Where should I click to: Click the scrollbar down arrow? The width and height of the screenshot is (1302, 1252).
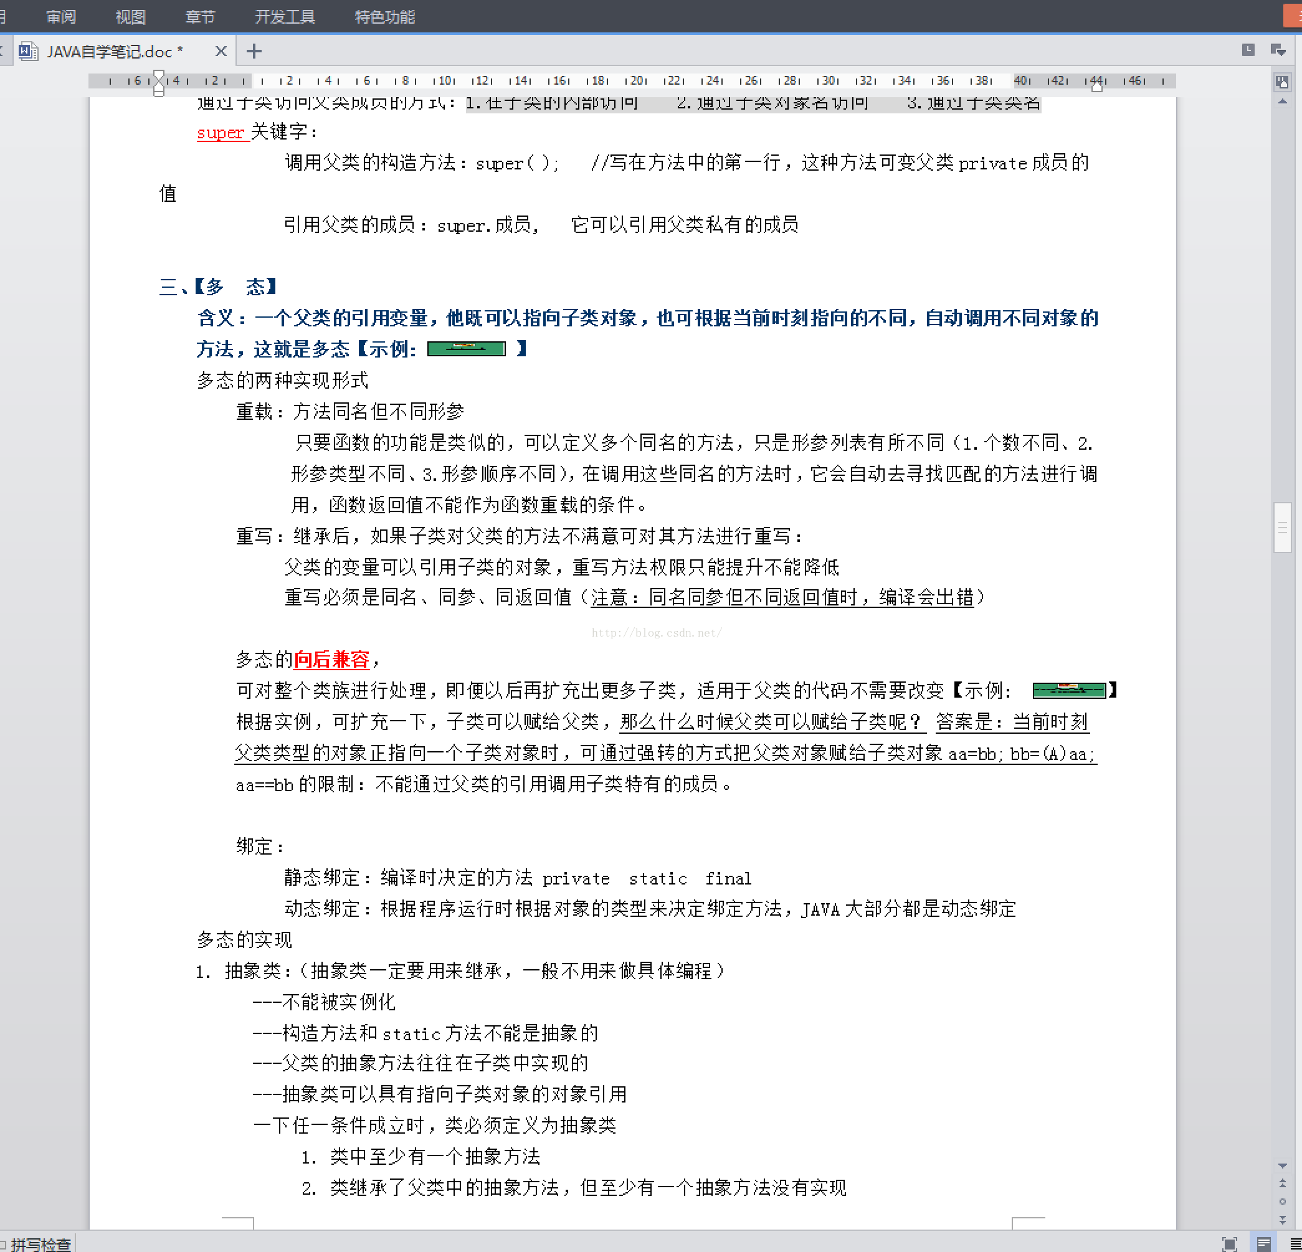pos(1283,1165)
